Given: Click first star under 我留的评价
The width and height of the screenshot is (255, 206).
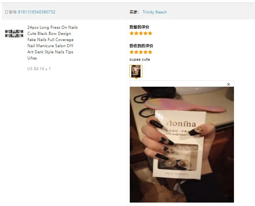Looking at the screenshot, I should [132, 33].
